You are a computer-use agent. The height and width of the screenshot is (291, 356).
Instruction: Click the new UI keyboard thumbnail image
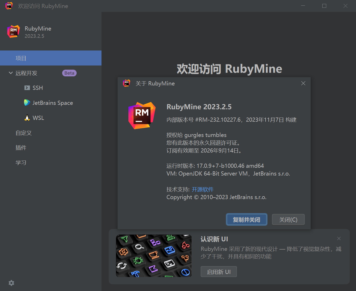[154, 256]
